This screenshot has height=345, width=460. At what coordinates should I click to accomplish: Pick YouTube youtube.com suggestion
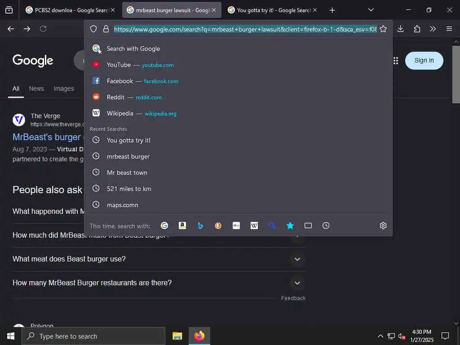(x=238, y=65)
